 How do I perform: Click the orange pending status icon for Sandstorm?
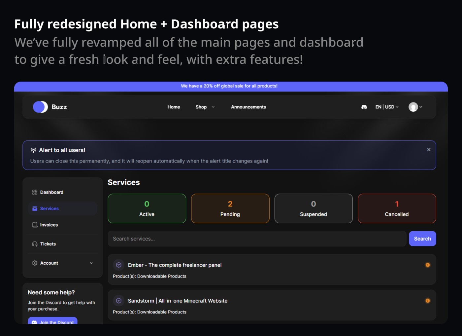(x=428, y=301)
